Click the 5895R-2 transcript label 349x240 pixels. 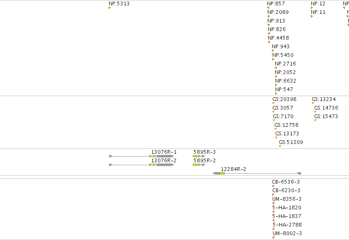[x=205, y=161]
